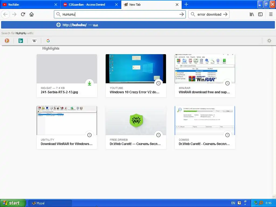The image size is (276, 207).
Task: Click the Highlights section heading
Action: (x=51, y=49)
